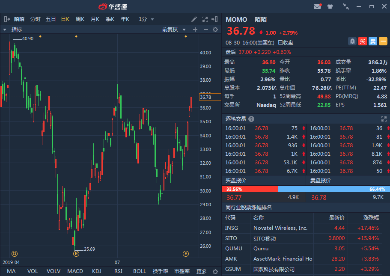Set price alert bell icon

pos(352,41)
